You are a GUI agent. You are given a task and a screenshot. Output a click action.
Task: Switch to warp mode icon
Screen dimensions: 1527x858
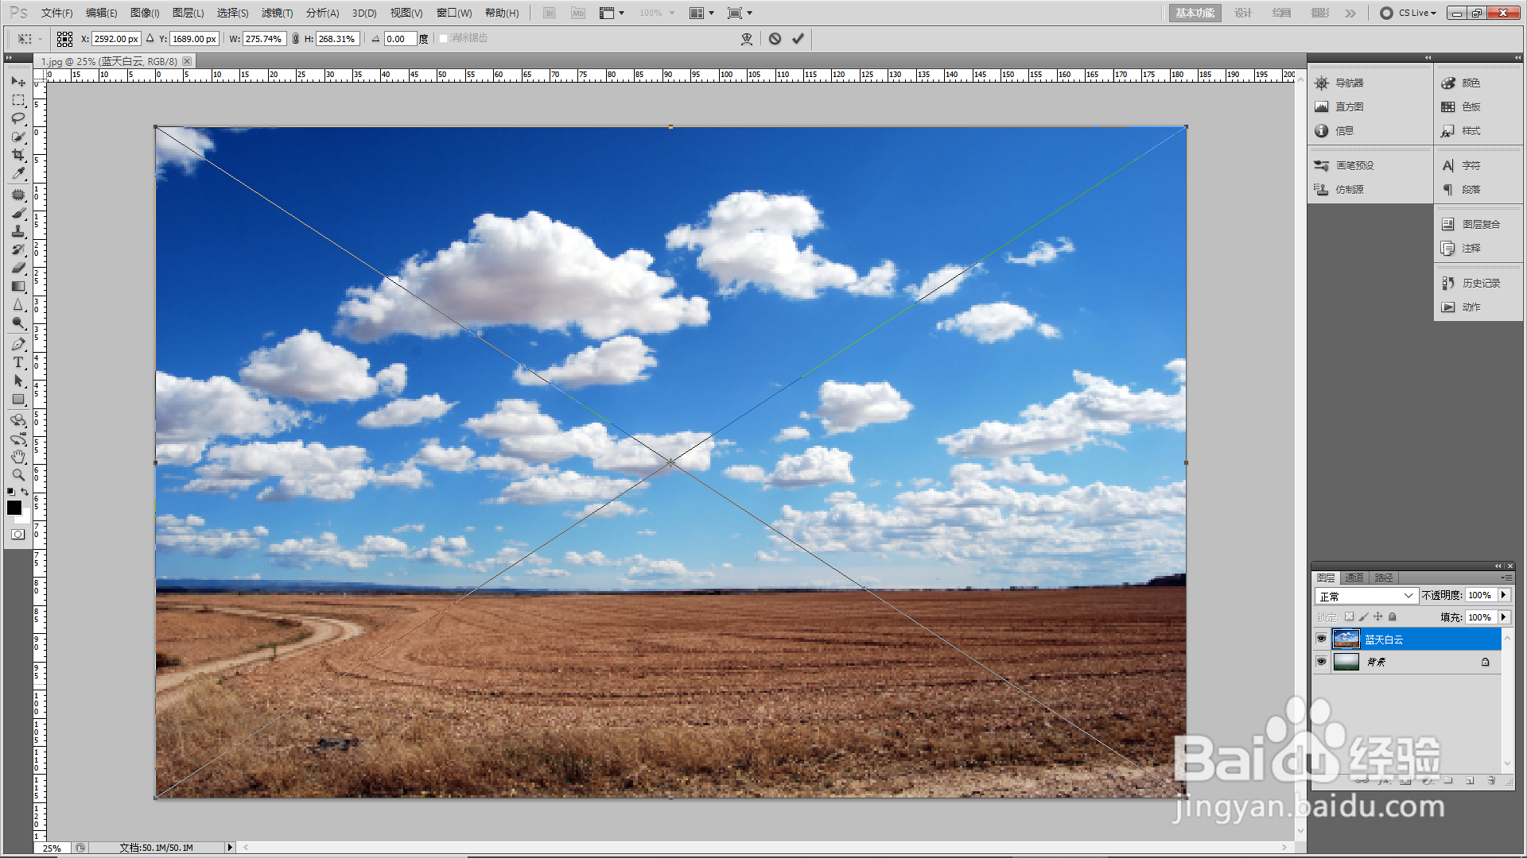(746, 38)
